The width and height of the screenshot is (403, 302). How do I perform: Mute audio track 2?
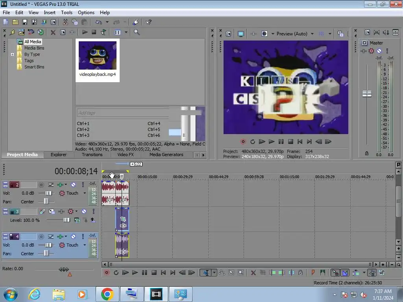pyautogui.click(x=73, y=185)
